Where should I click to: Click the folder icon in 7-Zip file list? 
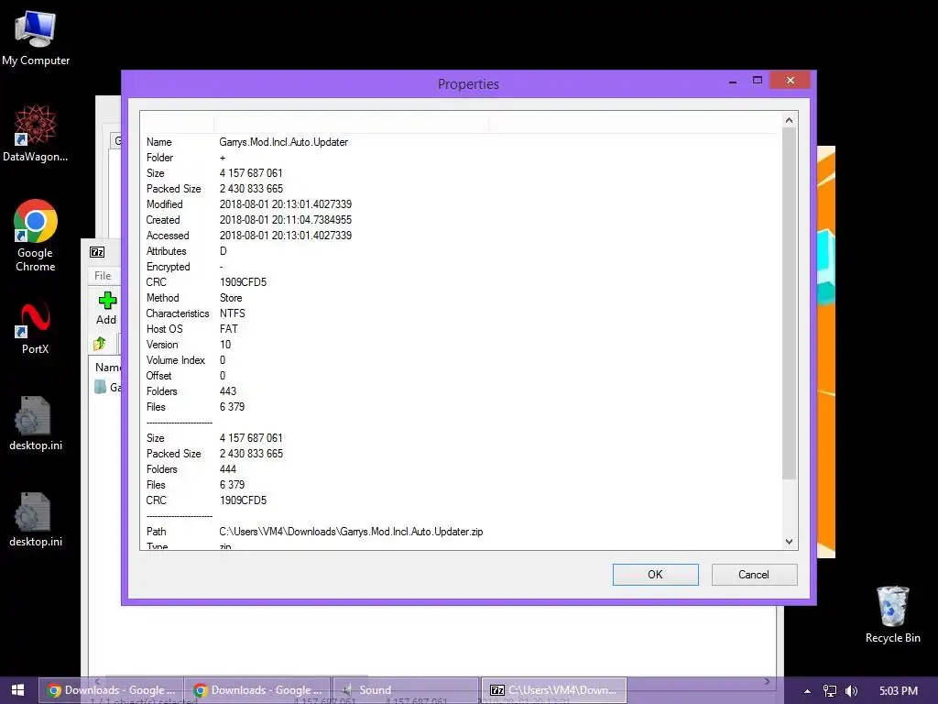(101, 387)
